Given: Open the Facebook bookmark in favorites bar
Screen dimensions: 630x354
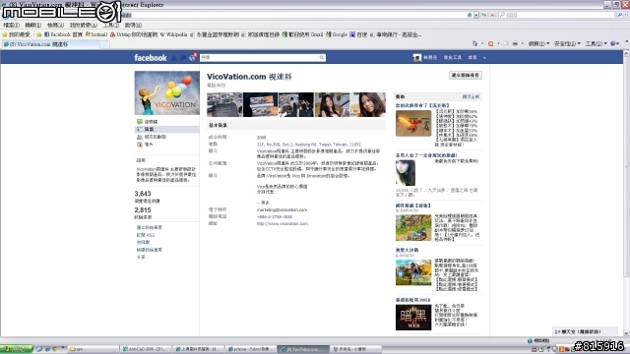Looking at the screenshot, I should point(63,34).
